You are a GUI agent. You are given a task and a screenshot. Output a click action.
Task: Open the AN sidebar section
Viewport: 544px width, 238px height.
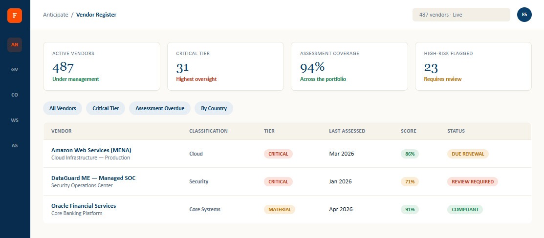pos(15,45)
